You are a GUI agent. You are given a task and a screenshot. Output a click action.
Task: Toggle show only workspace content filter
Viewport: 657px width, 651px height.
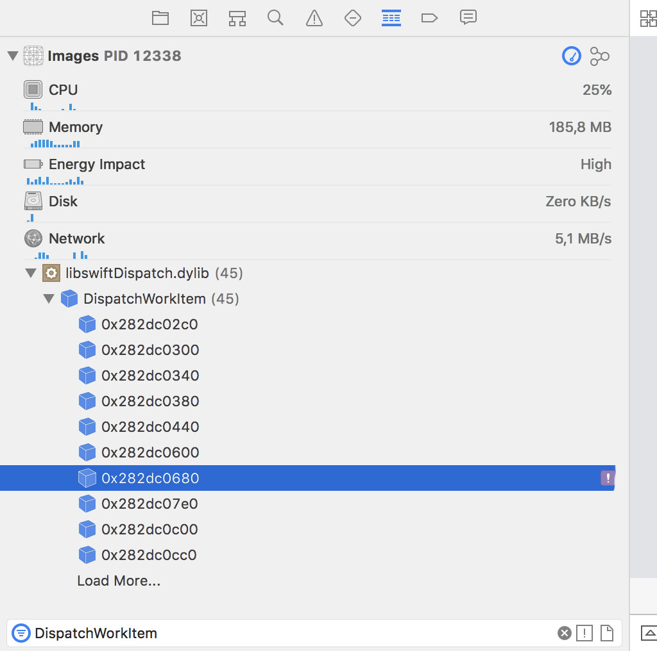606,634
